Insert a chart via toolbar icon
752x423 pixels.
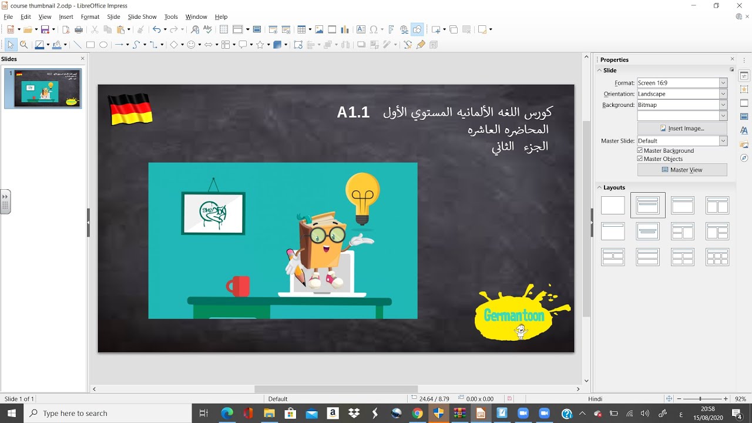point(345,29)
